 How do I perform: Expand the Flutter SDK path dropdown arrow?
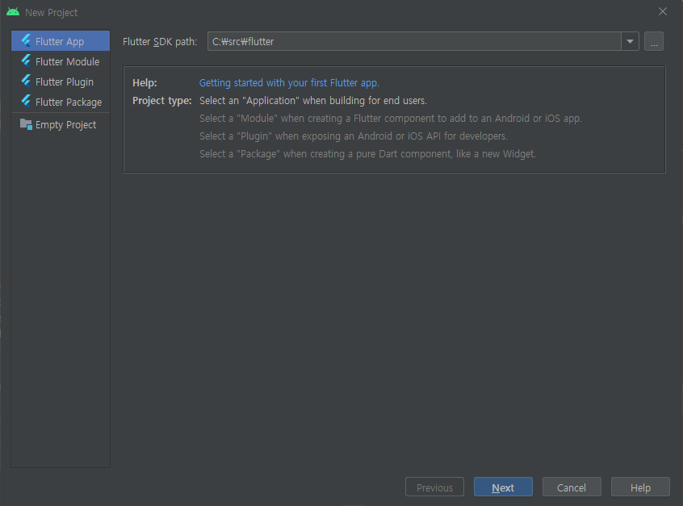(630, 41)
